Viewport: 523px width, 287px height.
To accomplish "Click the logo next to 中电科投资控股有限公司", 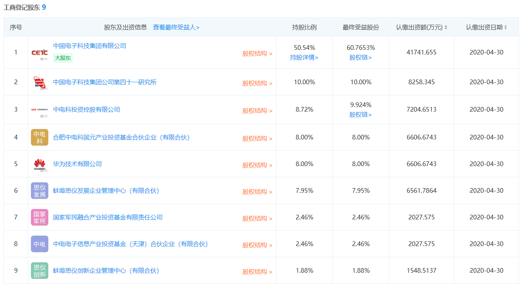I will (x=39, y=110).
